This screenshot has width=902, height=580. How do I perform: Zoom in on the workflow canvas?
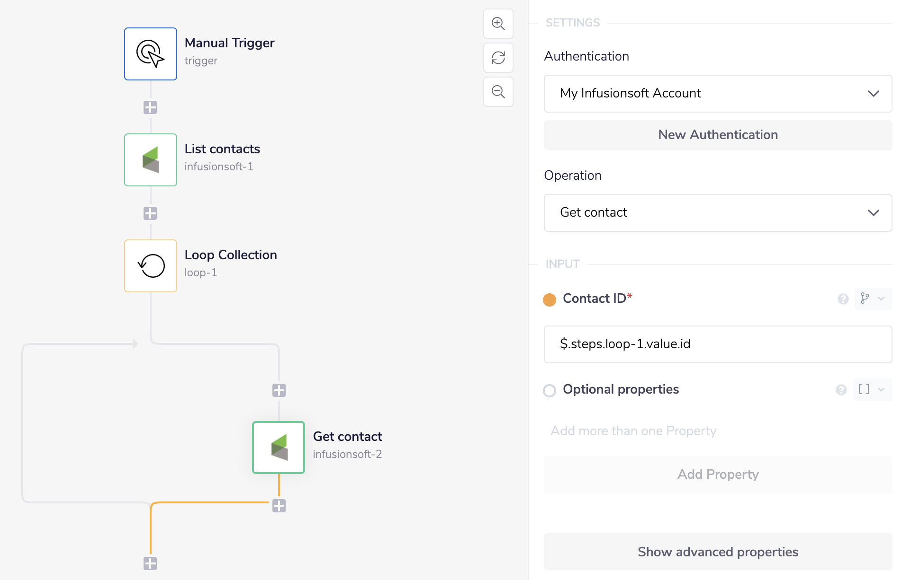click(498, 24)
